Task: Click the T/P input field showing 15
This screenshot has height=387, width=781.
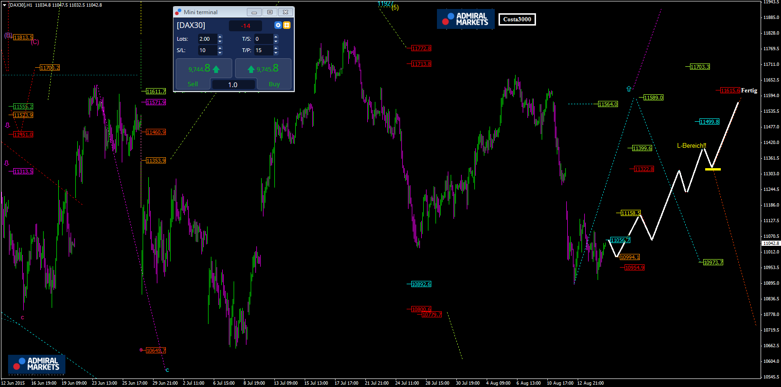Action: pos(263,50)
